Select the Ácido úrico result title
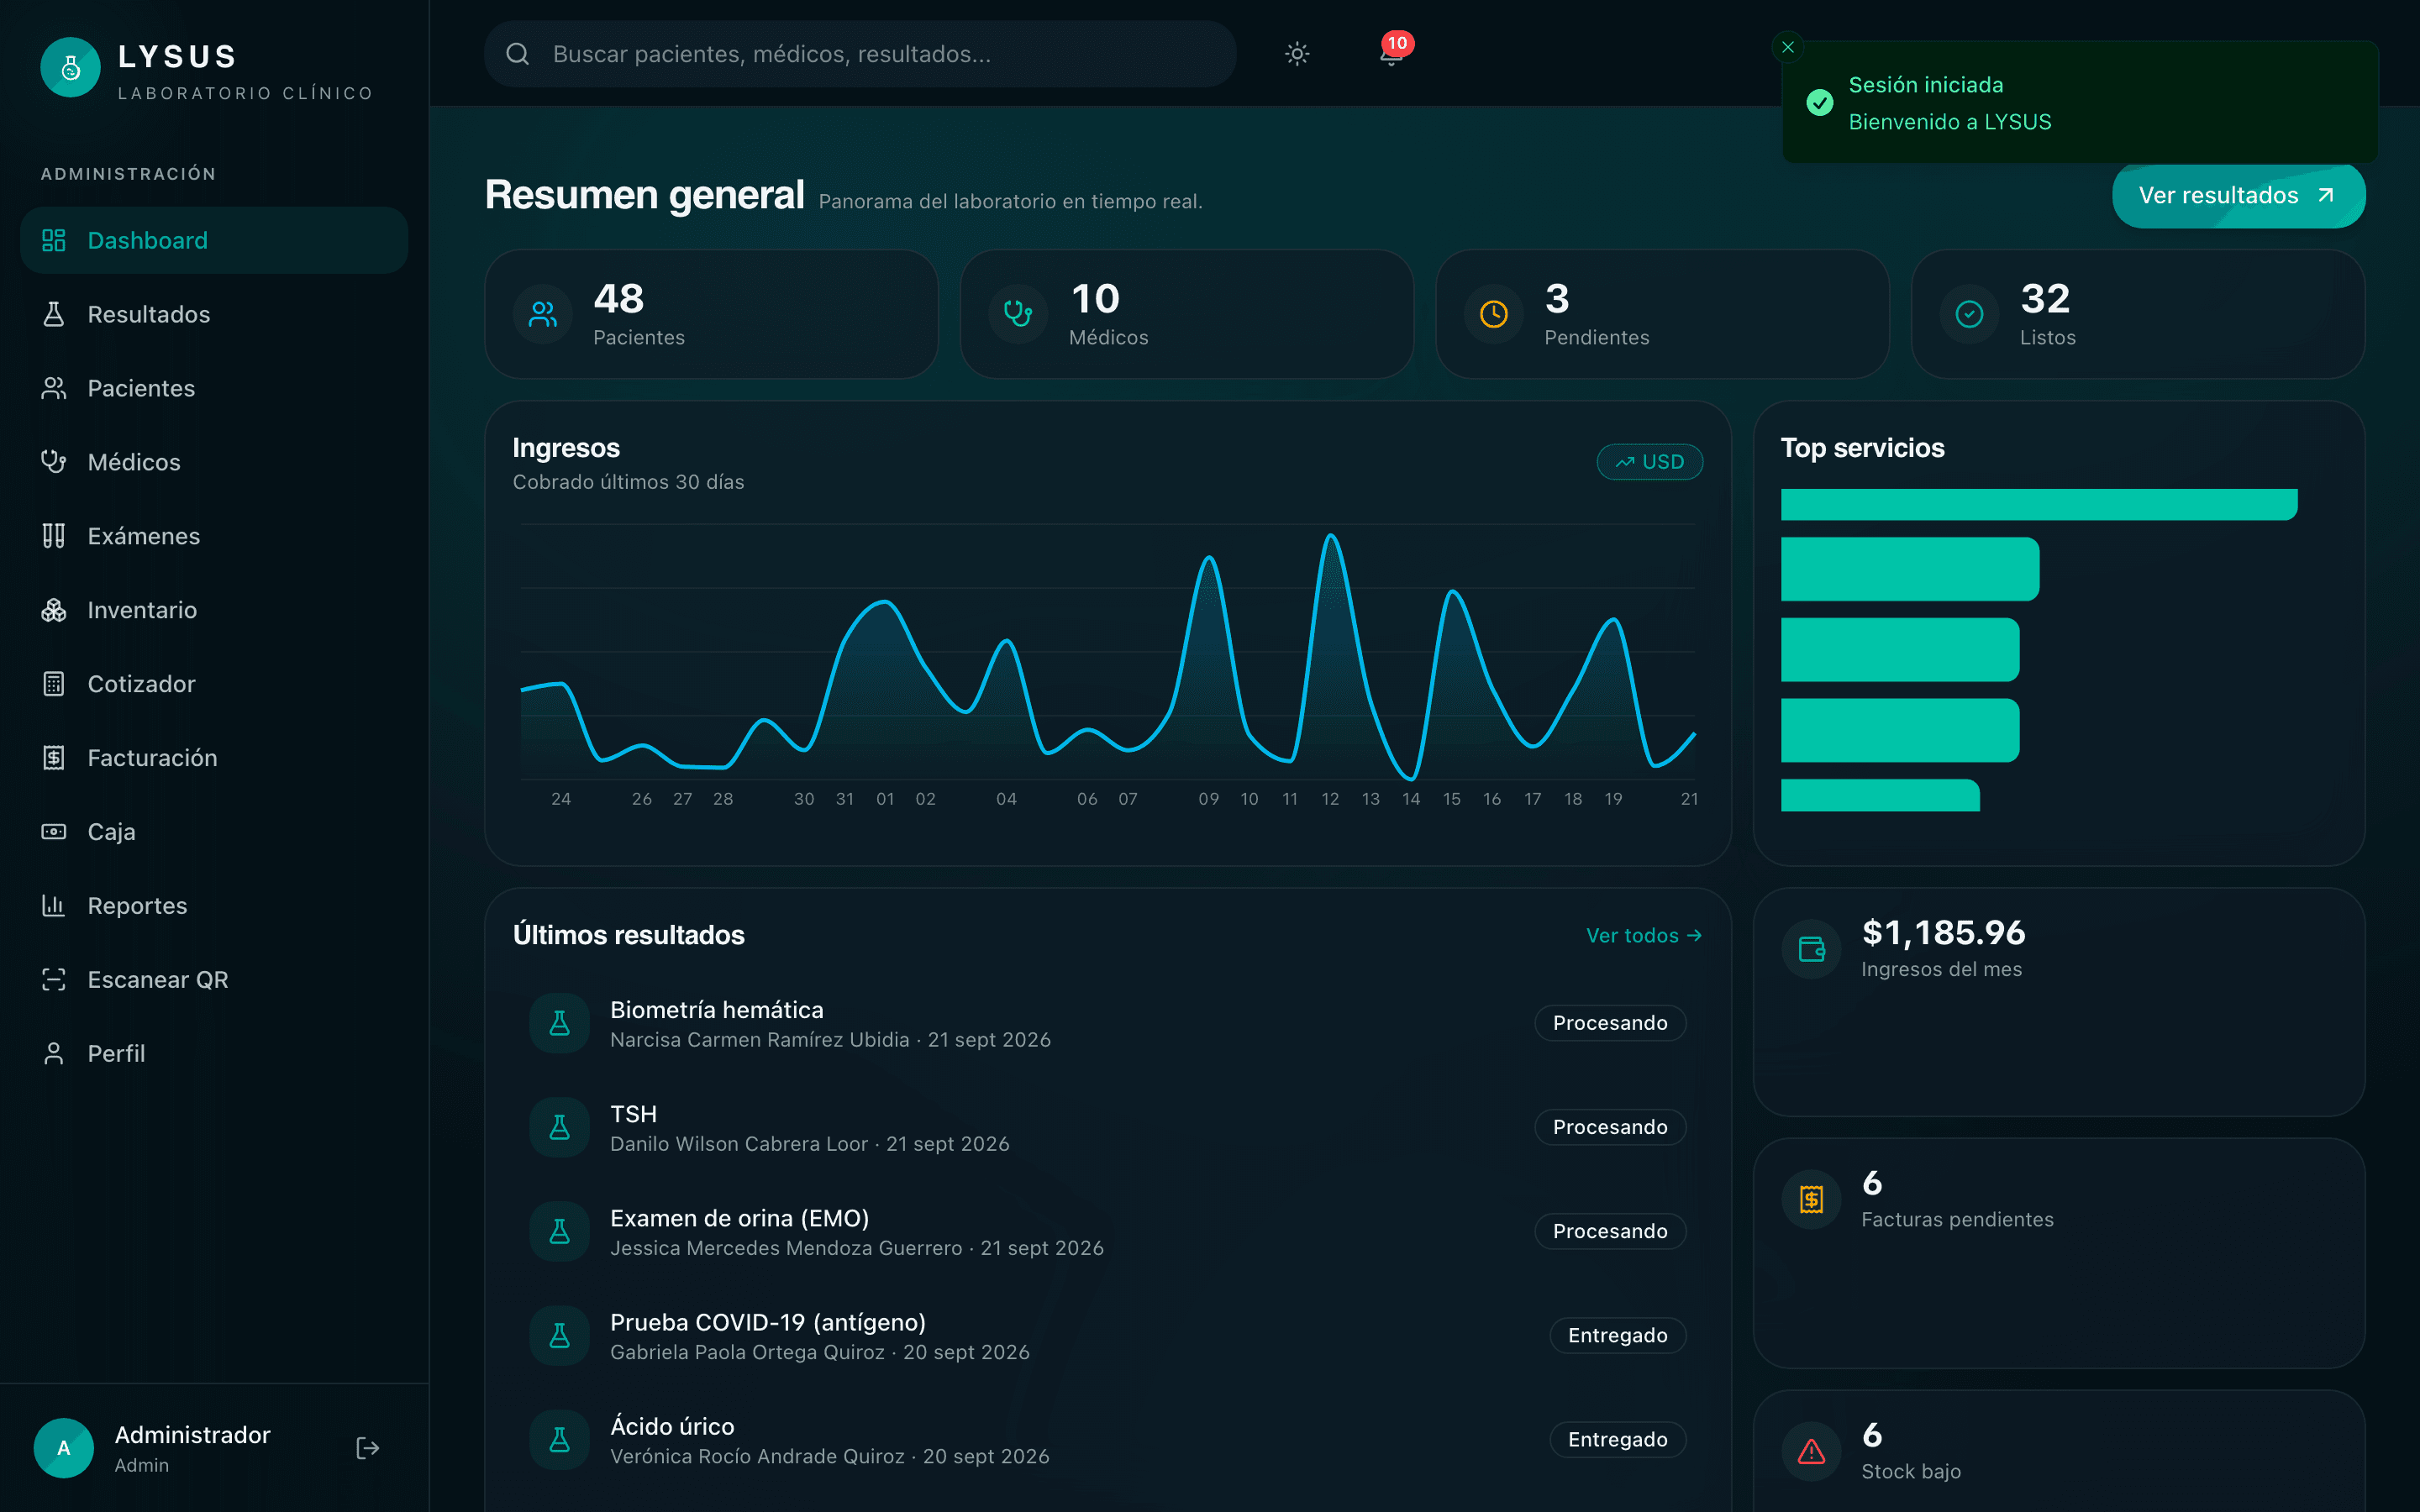 tap(672, 1426)
